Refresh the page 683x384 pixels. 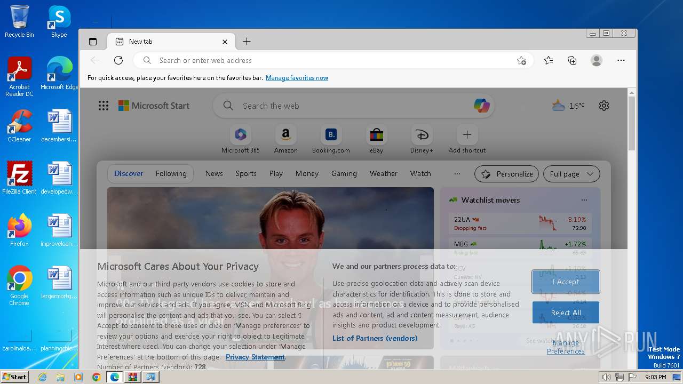point(118,60)
